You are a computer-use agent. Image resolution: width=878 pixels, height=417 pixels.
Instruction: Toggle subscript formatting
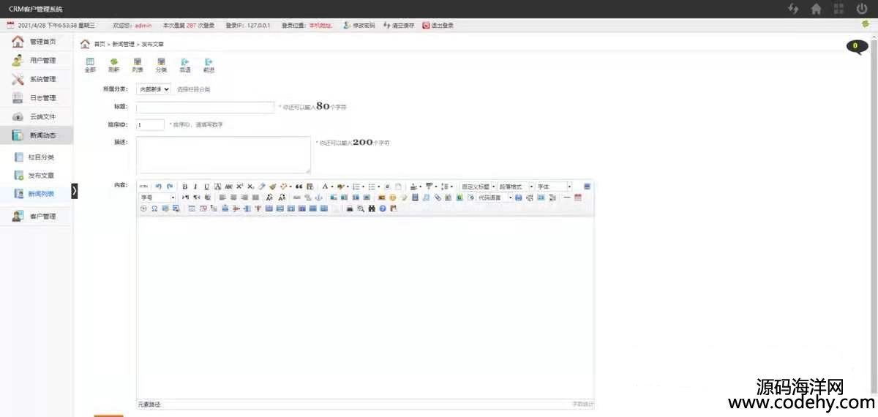pyautogui.click(x=250, y=187)
